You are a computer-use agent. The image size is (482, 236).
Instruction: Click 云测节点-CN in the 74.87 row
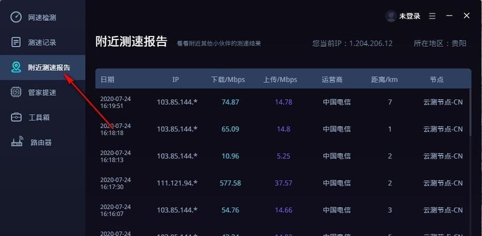click(443, 102)
